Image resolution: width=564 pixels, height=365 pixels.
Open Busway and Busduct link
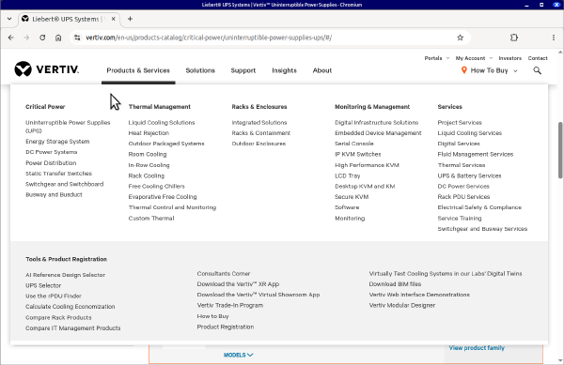[54, 194]
